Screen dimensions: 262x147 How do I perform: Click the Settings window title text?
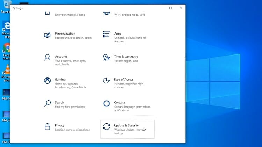pos(18,8)
